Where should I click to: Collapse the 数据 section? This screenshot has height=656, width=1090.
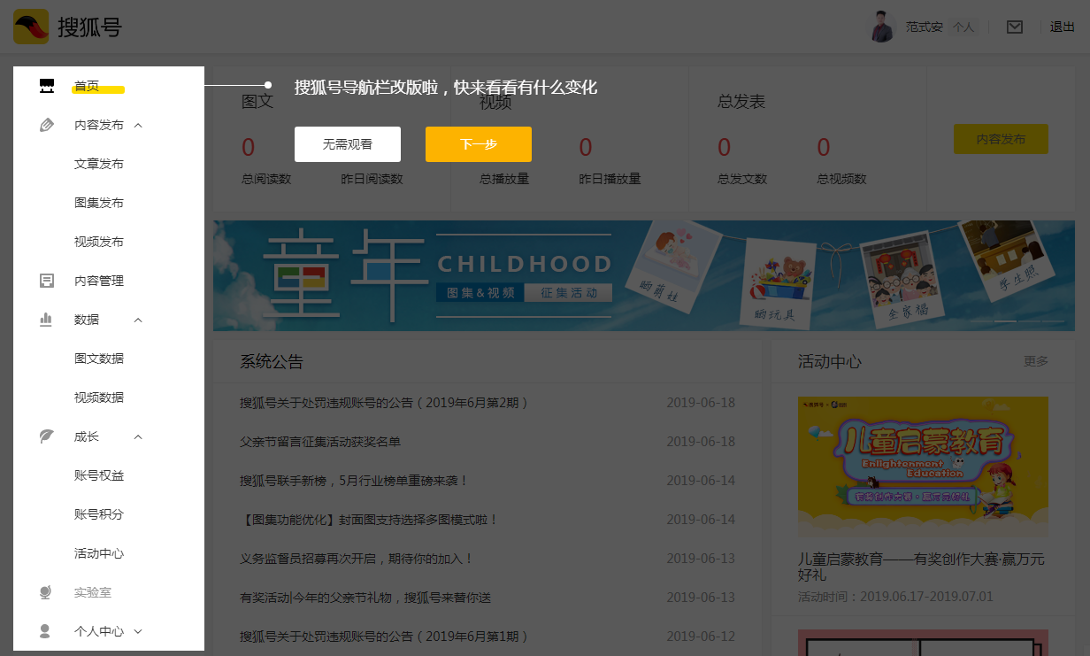[x=138, y=319]
